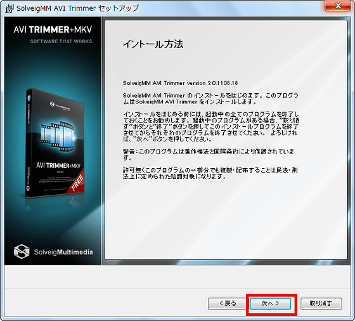Image resolution: width=355 pixels, height=321 pixels.
Task: Click the version 2.0.1108.18 text line
Action: coord(180,83)
